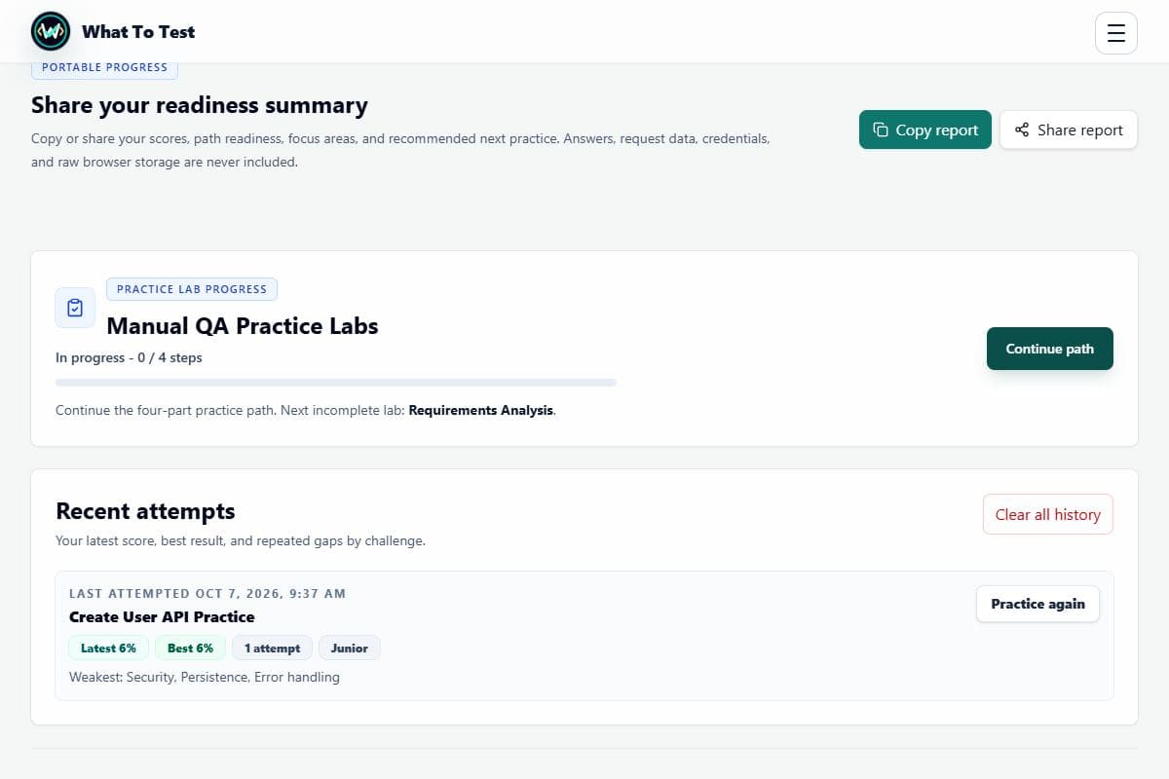Click the Create User API Practice title

(162, 616)
